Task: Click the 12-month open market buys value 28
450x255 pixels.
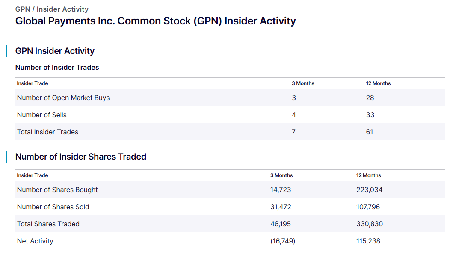Action: 370,98
